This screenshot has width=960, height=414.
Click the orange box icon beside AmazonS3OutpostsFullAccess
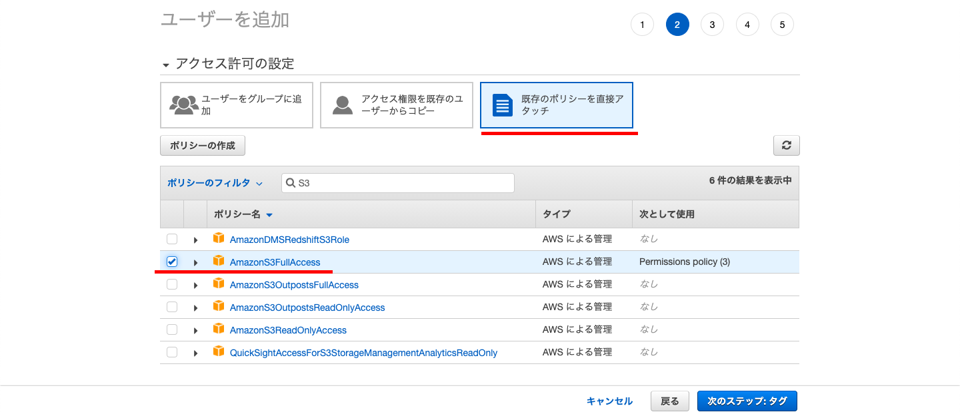tap(218, 284)
